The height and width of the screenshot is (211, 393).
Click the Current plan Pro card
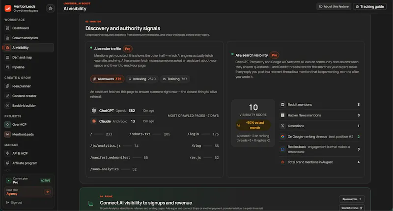[x=28, y=180]
